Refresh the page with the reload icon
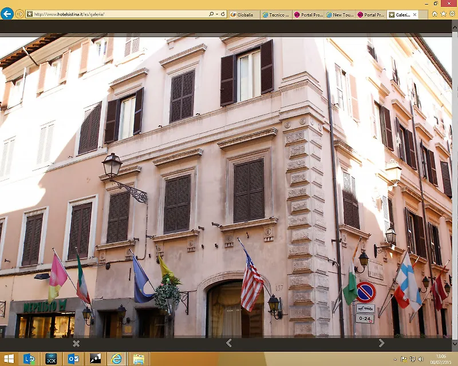Viewport: 458px width, 366px height. tap(223, 14)
